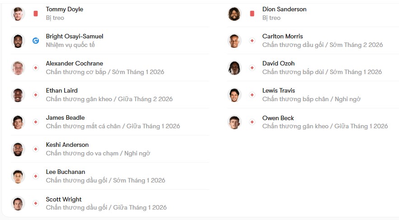
Task: Click the injury cross icon next to Carlton Morris
Action: tap(252, 41)
